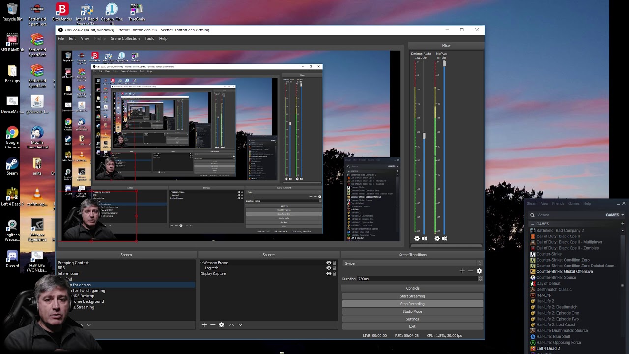Open the OBS Help menu
The width and height of the screenshot is (629, 354).
point(163,39)
